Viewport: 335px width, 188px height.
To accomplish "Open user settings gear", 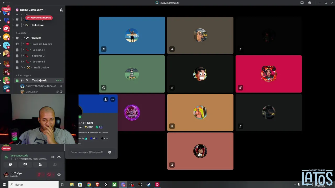I will point(59,175).
